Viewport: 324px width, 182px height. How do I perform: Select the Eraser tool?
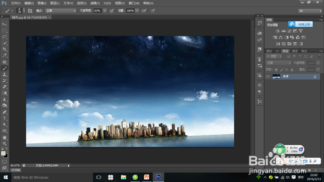pyautogui.click(x=5, y=87)
